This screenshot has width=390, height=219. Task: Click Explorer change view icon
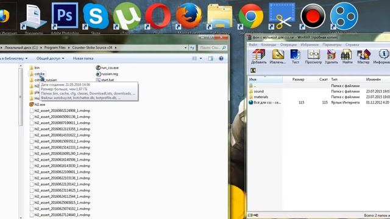point(194,58)
